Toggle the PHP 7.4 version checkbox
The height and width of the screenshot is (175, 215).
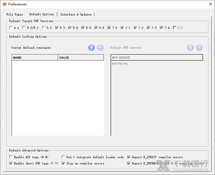point(162,28)
